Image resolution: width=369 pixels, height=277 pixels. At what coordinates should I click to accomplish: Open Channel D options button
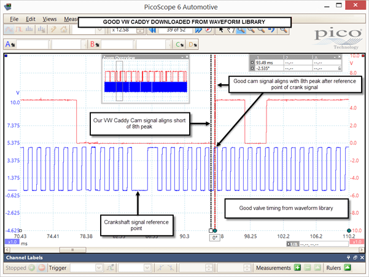click(193, 44)
